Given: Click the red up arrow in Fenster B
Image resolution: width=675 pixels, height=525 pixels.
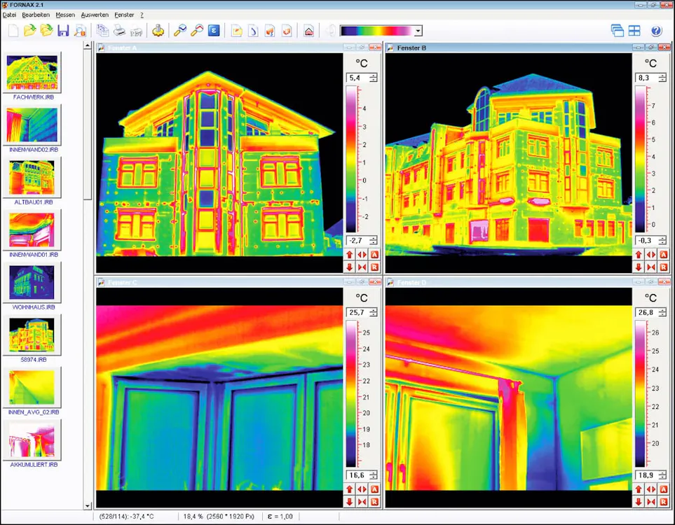Looking at the screenshot, I should pyautogui.click(x=639, y=255).
